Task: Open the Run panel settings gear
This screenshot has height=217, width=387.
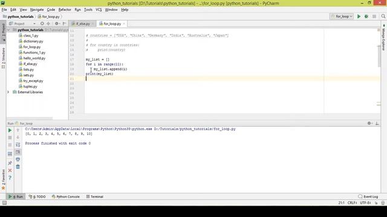Action: tap(369, 123)
